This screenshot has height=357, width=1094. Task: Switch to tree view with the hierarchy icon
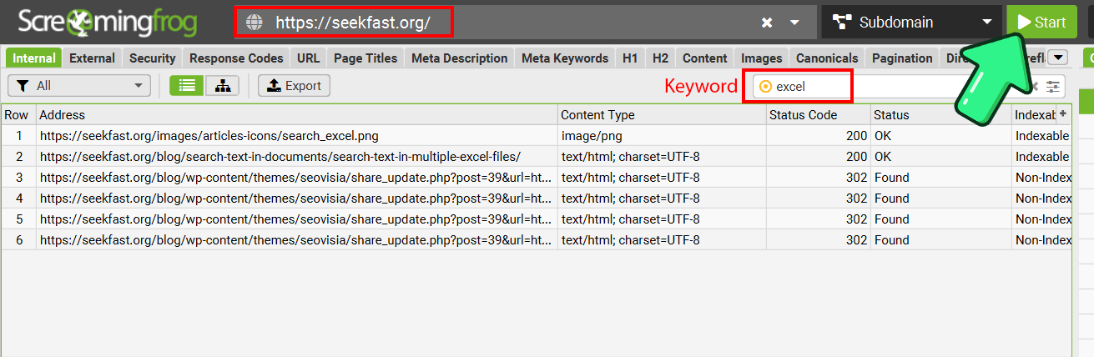(x=221, y=86)
